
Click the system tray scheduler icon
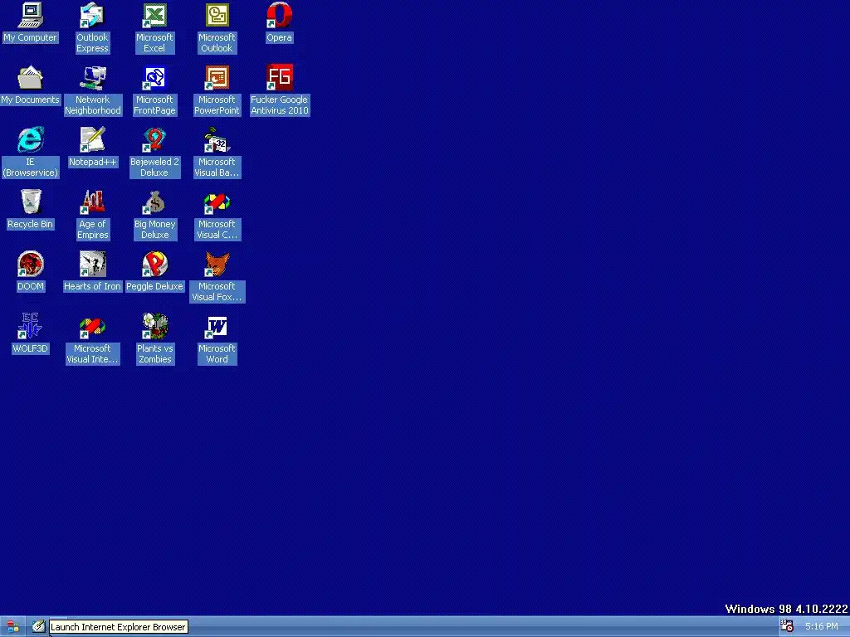tap(787, 626)
